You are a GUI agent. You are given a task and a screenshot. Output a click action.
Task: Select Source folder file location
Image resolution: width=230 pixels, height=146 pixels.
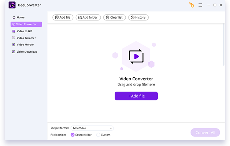[81, 135]
